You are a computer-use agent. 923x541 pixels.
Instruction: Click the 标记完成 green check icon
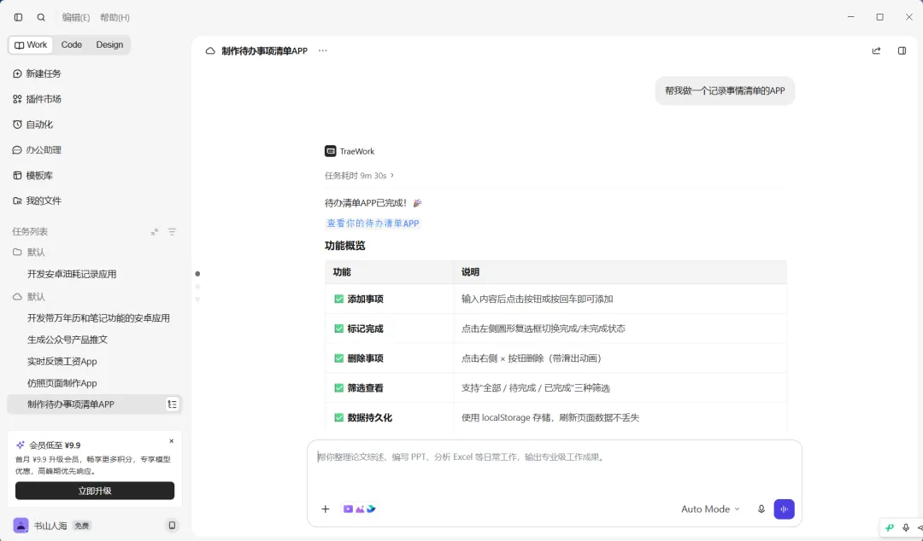point(339,329)
